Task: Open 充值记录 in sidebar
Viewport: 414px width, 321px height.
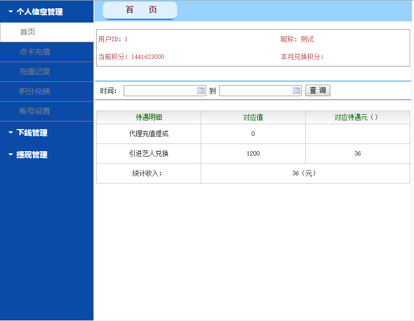Action: [x=47, y=72]
